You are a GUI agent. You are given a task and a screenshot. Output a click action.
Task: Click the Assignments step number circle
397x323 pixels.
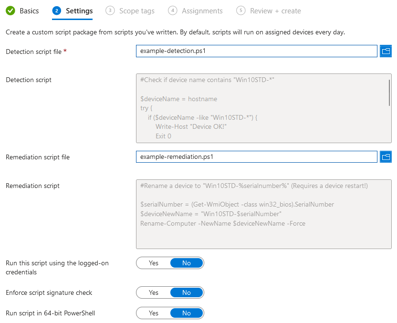point(172,11)
